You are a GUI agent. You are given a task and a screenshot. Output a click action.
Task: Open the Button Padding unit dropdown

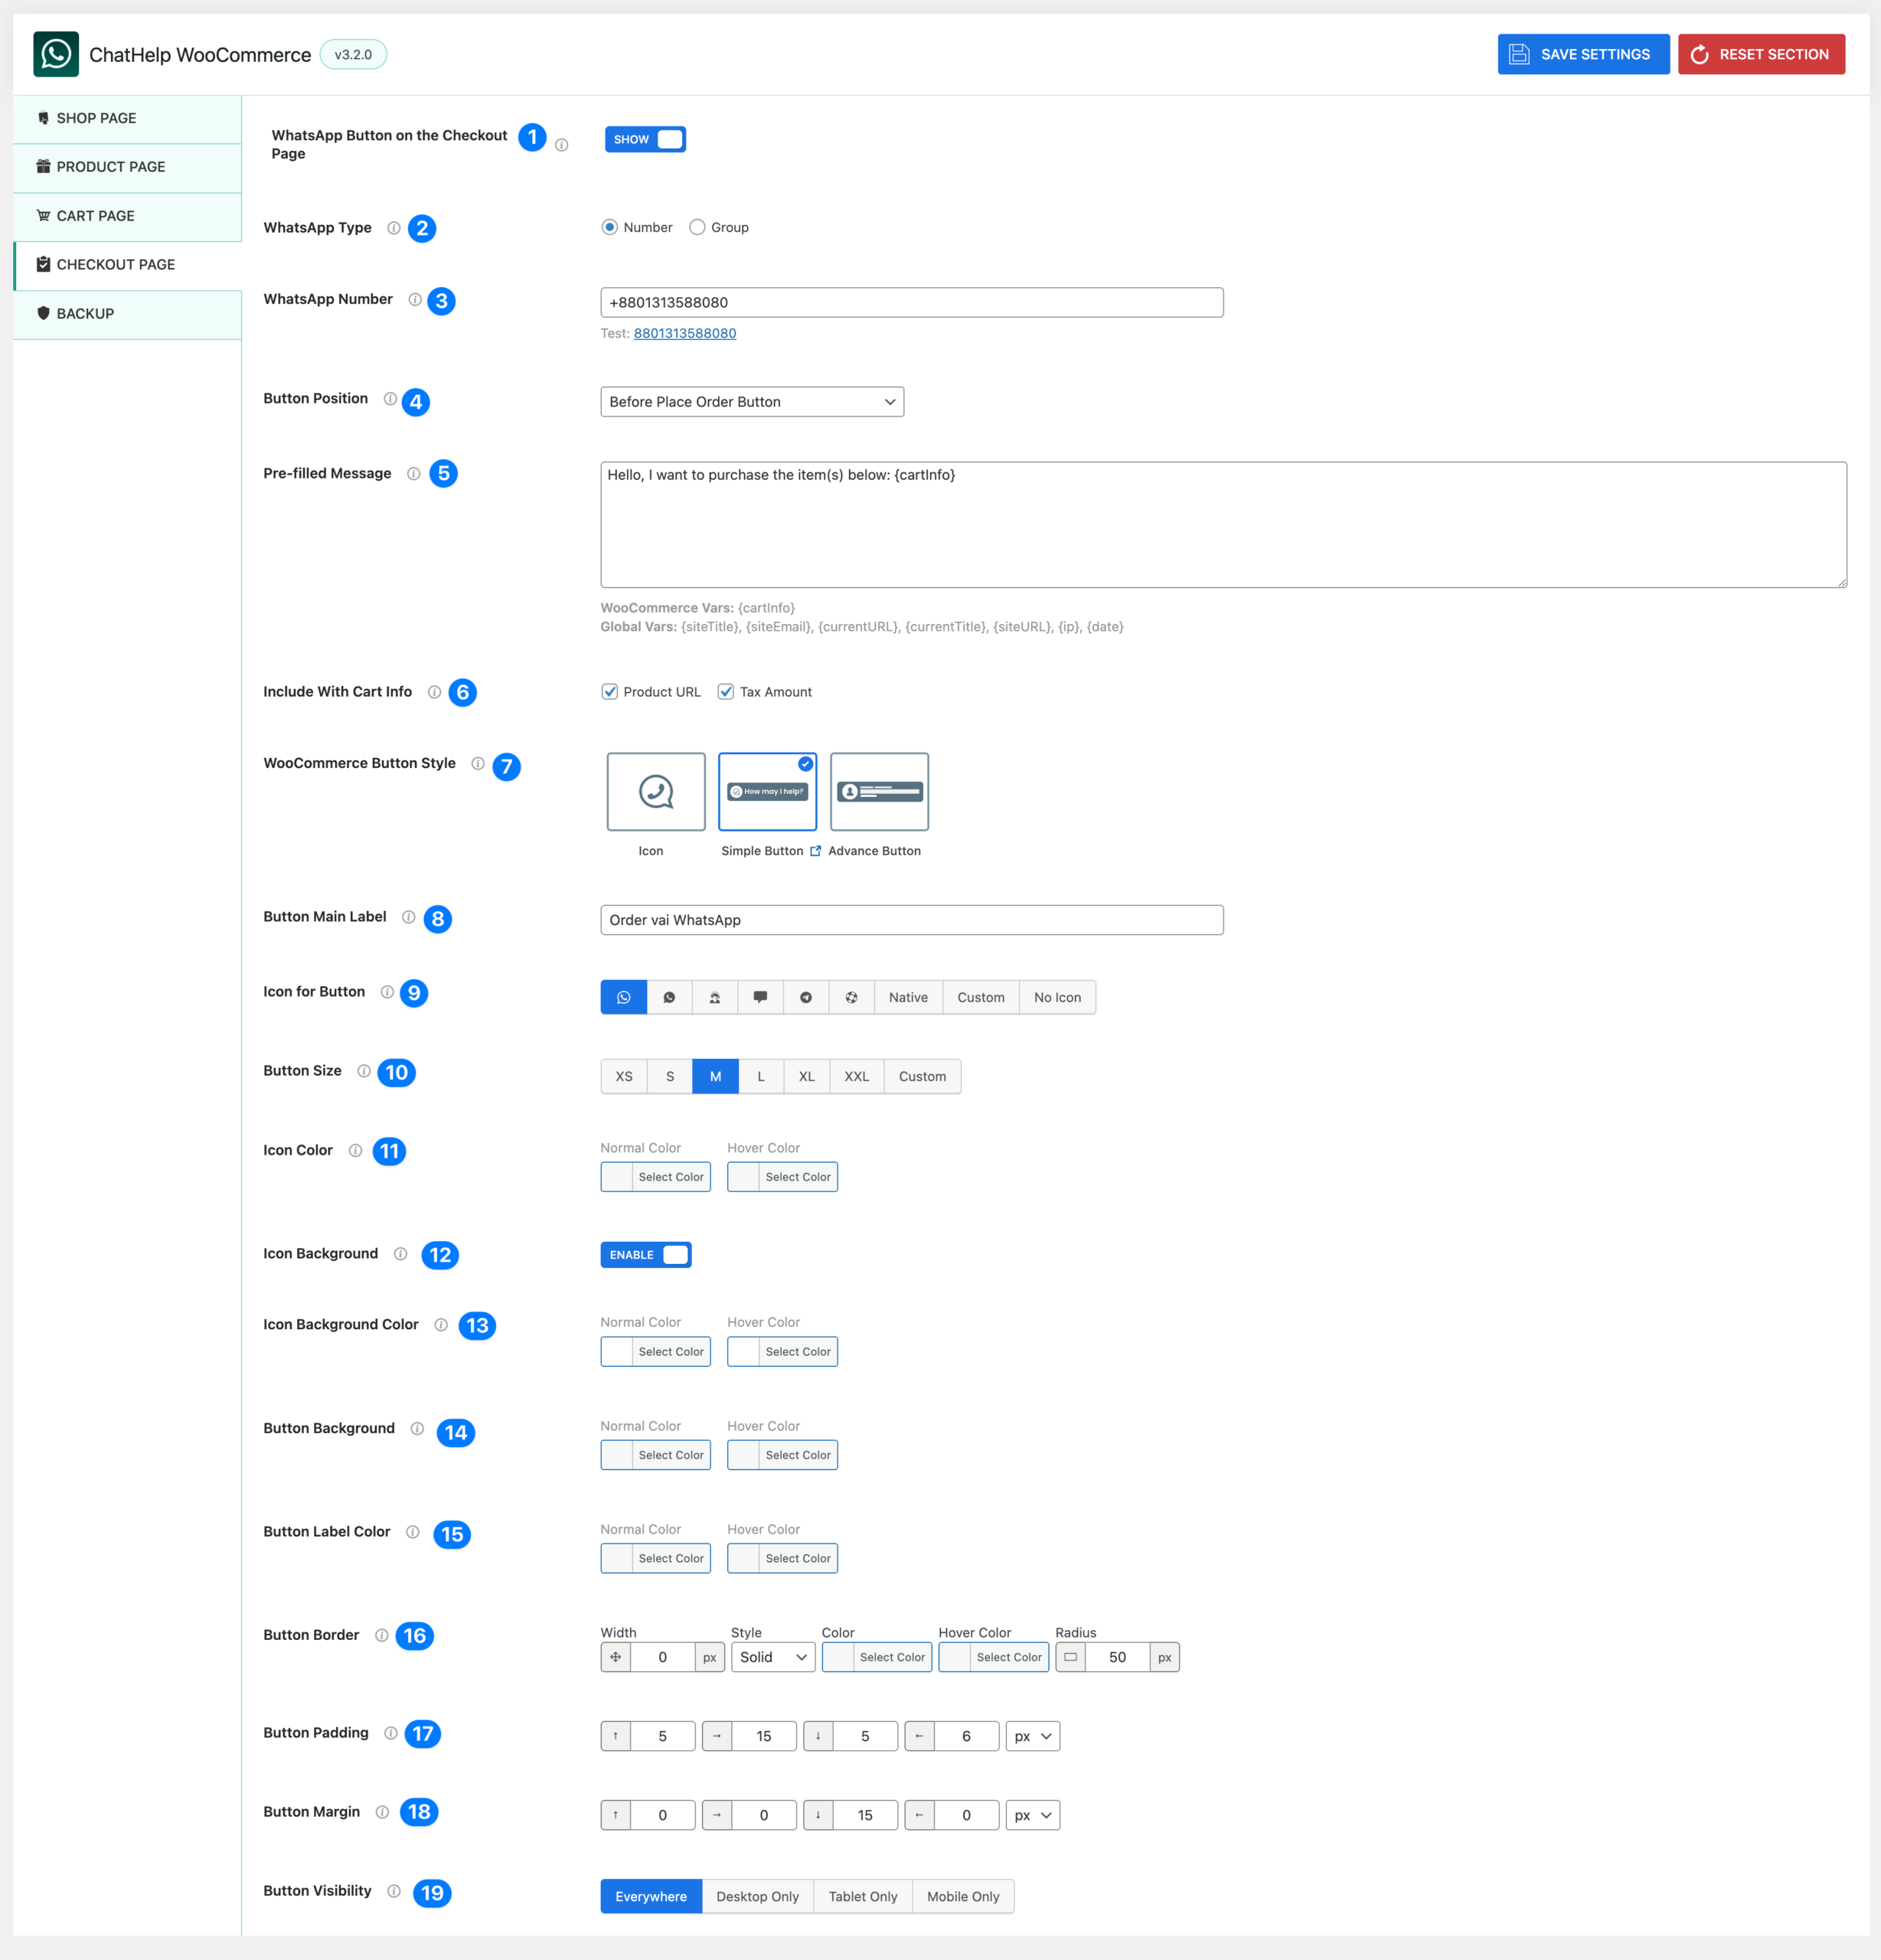click(1033, 1736)
